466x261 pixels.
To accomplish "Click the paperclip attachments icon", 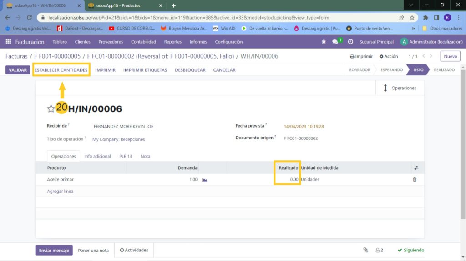I will coord(365,250).
